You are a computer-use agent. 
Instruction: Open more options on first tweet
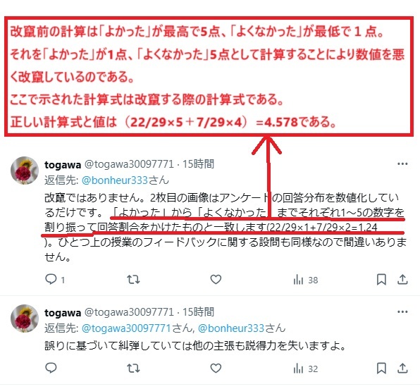(x=402, y=163)
